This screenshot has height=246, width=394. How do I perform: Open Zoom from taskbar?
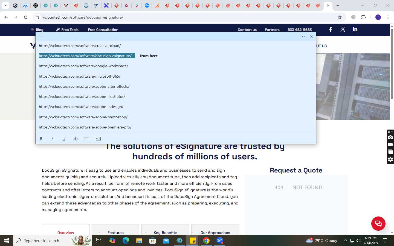click(220, 241)
